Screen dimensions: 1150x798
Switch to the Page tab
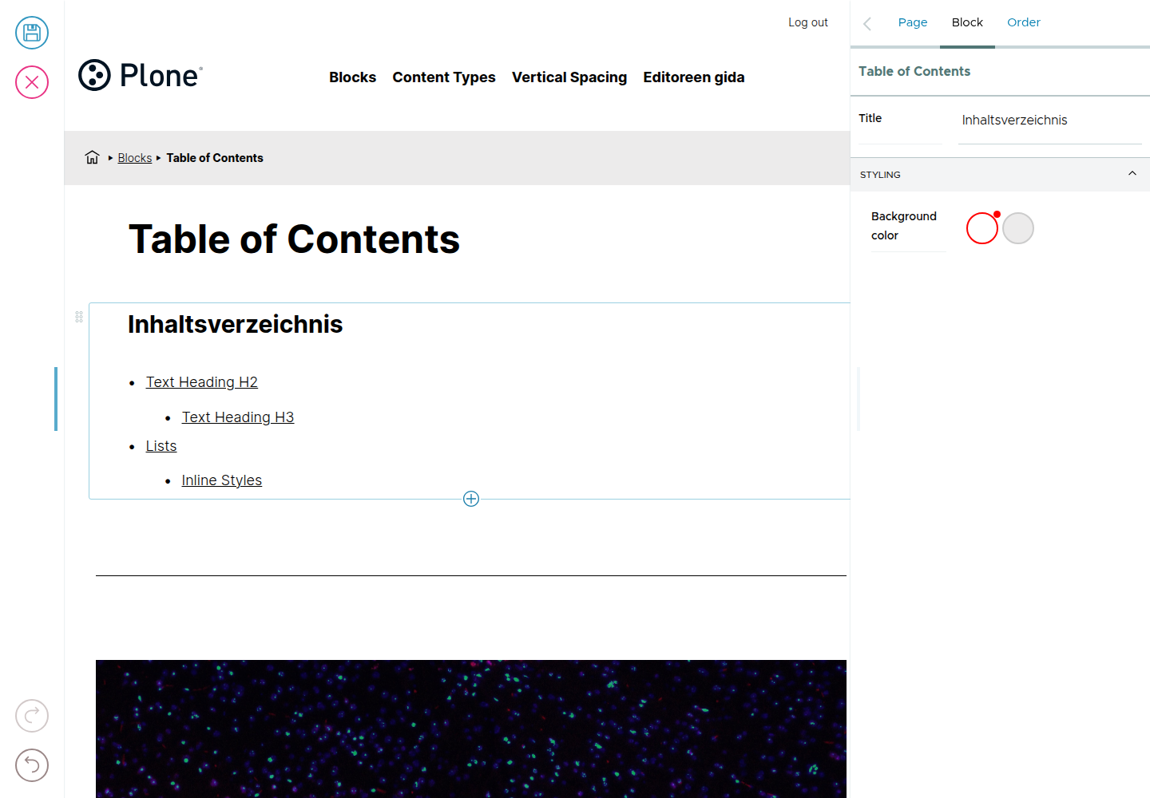[x=913, y=22]
